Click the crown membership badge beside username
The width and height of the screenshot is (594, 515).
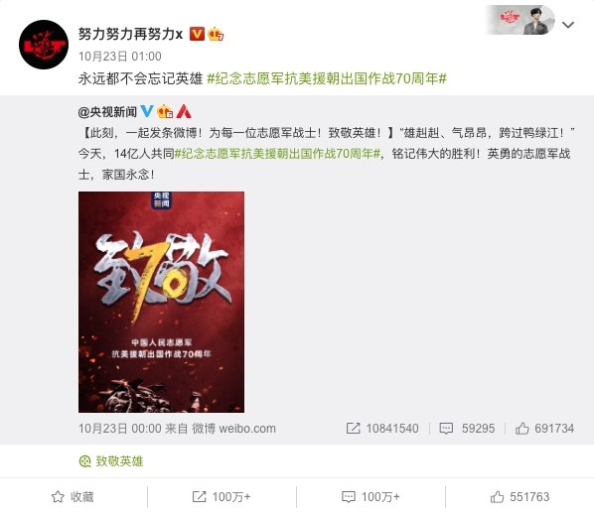tap(216, 34)
